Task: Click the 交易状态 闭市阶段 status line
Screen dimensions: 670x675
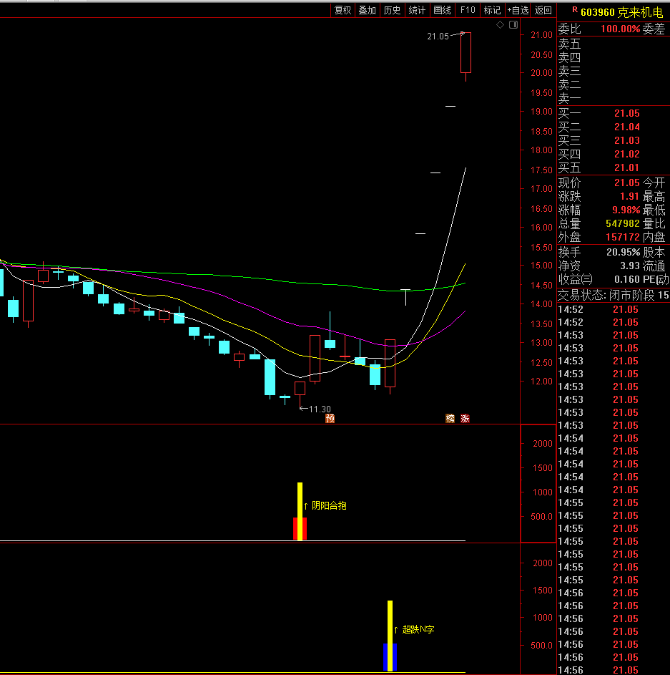Action: tap(614, 296)
